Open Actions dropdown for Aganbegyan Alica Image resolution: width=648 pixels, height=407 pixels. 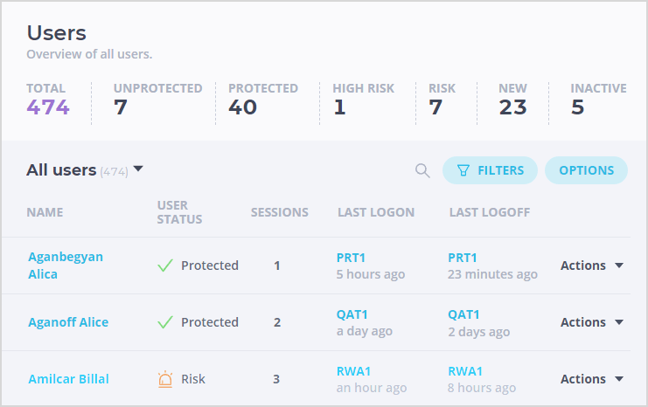coord(592,266)
